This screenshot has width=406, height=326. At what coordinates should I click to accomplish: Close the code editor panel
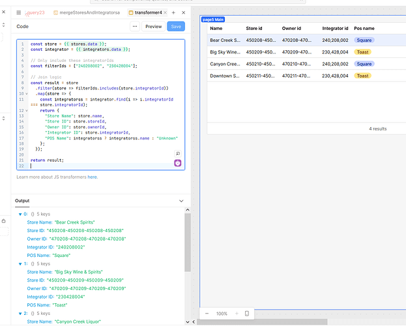[x=184, y=12]
